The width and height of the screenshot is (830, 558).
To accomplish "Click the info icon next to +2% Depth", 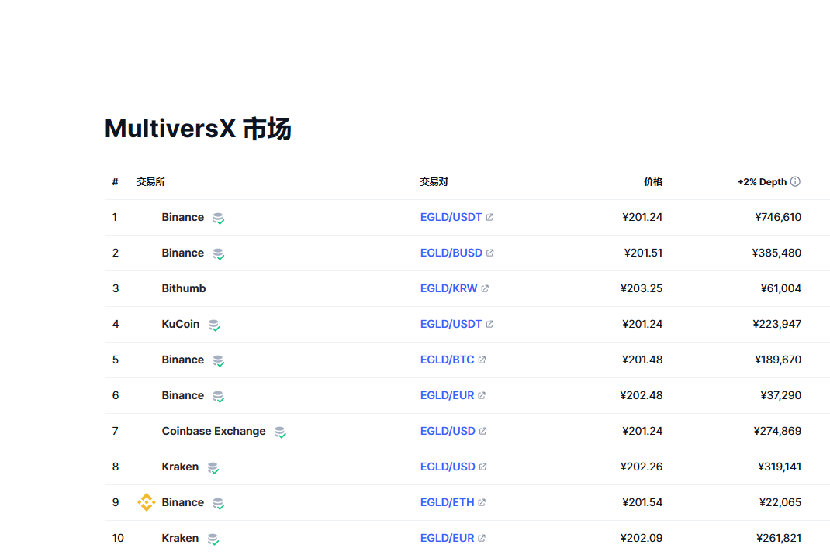I will point(795,182).
